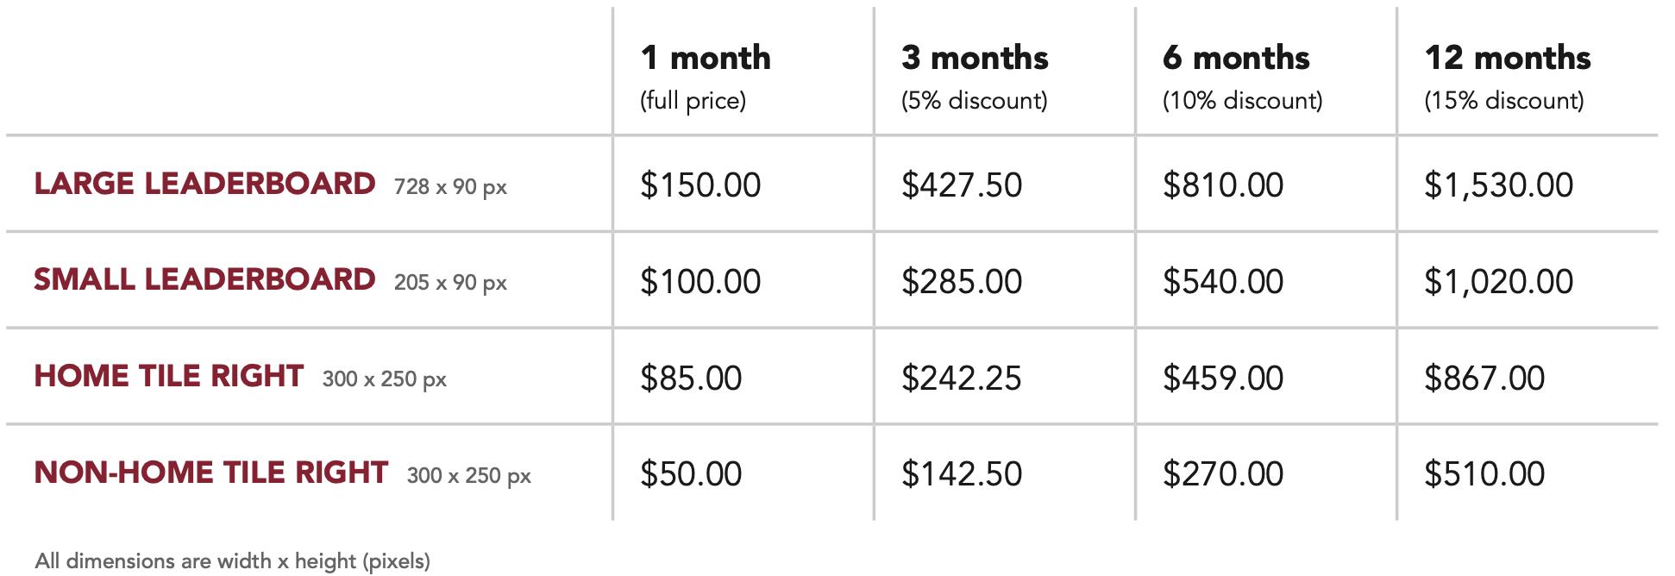Select the $427.50 price cell
The width and height of the screenshot is (1675, 576).
pyautogui.click(x=962, y=185)
